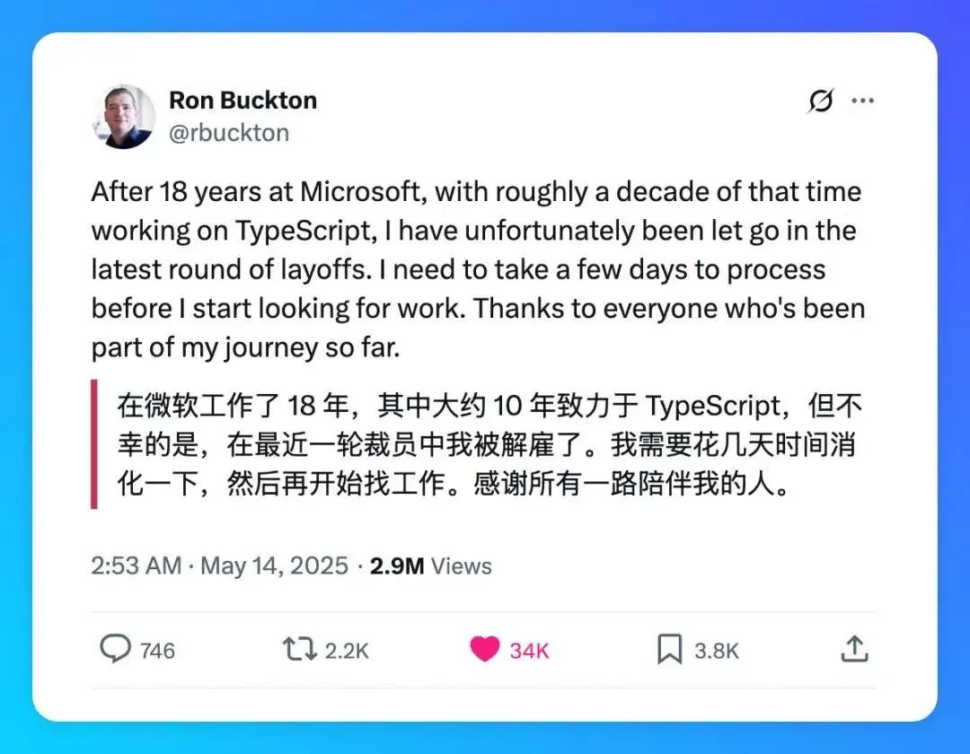Open the three-dot more options menu
The image size is (970, 754).
pos(862,101)
